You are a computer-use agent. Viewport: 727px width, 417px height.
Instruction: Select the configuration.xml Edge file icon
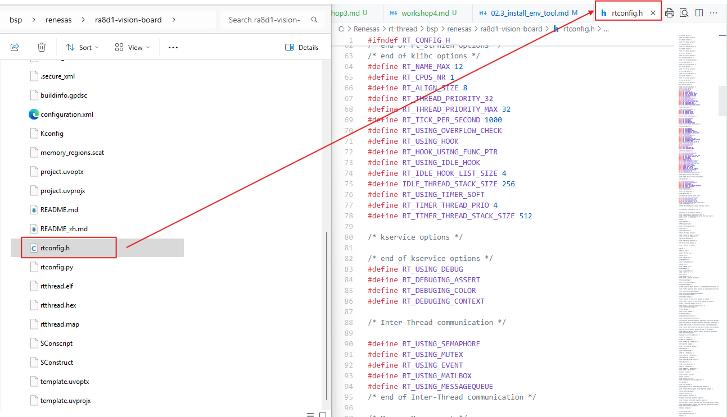point(34,114)
